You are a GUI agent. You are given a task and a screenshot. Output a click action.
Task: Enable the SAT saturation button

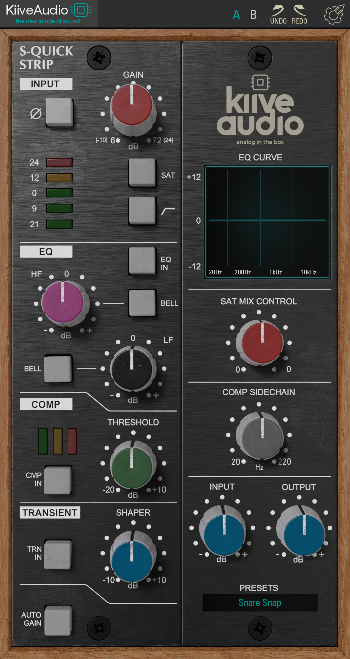coord(142,173)
